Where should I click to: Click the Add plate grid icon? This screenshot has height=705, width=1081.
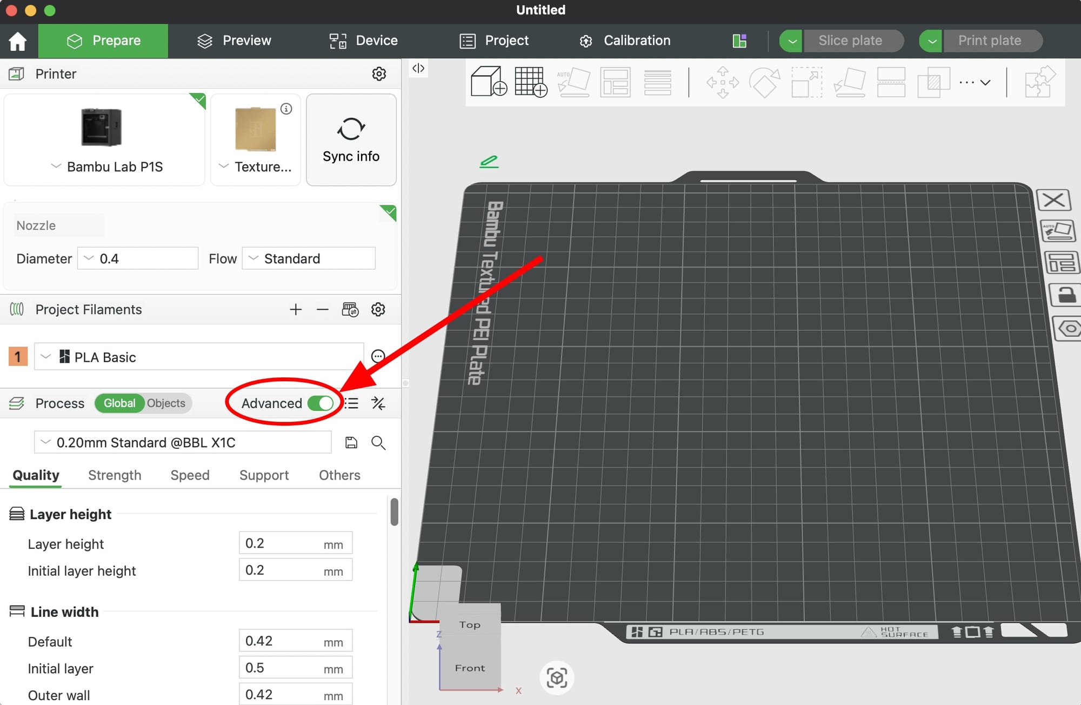tap(530, 82)
